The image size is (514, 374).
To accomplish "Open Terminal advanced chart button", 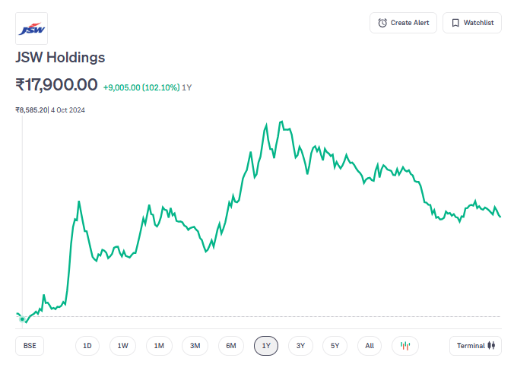I will 475,346.
